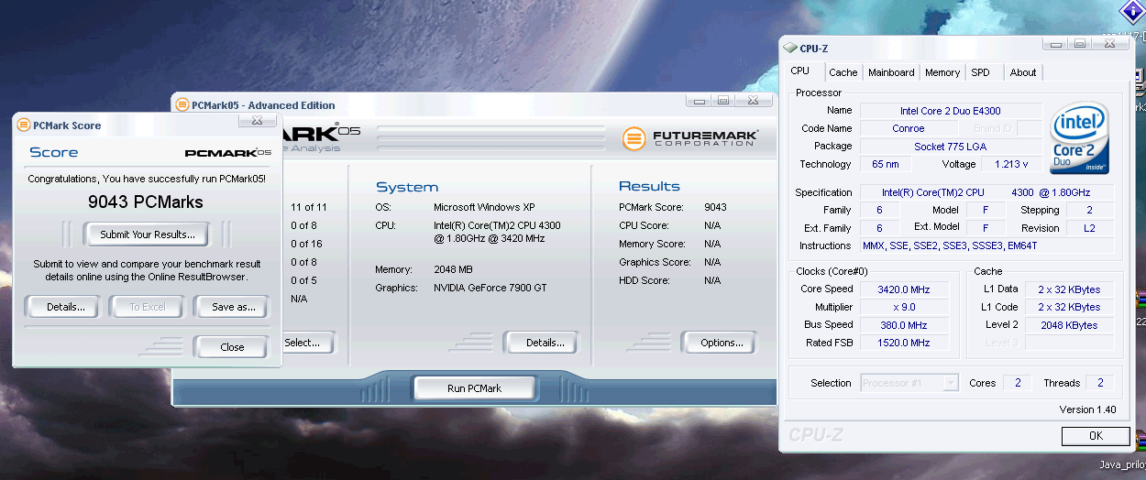Screen dimensions: 1146x480
Task: Click the Stepping value 2
Action: [x=1088, y=210]
